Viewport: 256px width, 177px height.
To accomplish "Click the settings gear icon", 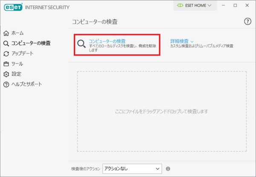I will [x=6, y=74].
